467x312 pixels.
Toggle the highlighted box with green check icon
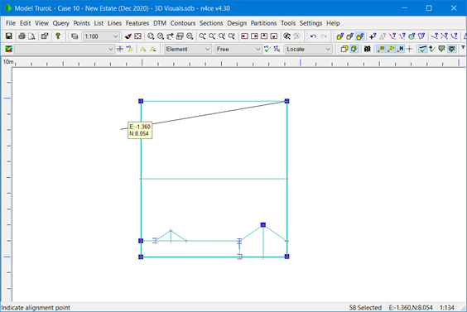(354, 49)
